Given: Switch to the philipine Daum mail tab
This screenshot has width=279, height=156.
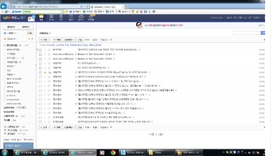Looking at the screenshot, I should [x=107, y=7].
